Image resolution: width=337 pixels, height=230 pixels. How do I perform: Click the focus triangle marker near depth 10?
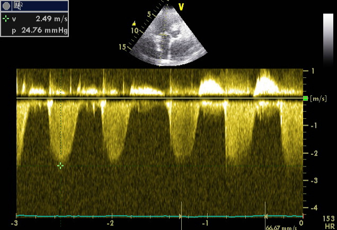(134, 23)
